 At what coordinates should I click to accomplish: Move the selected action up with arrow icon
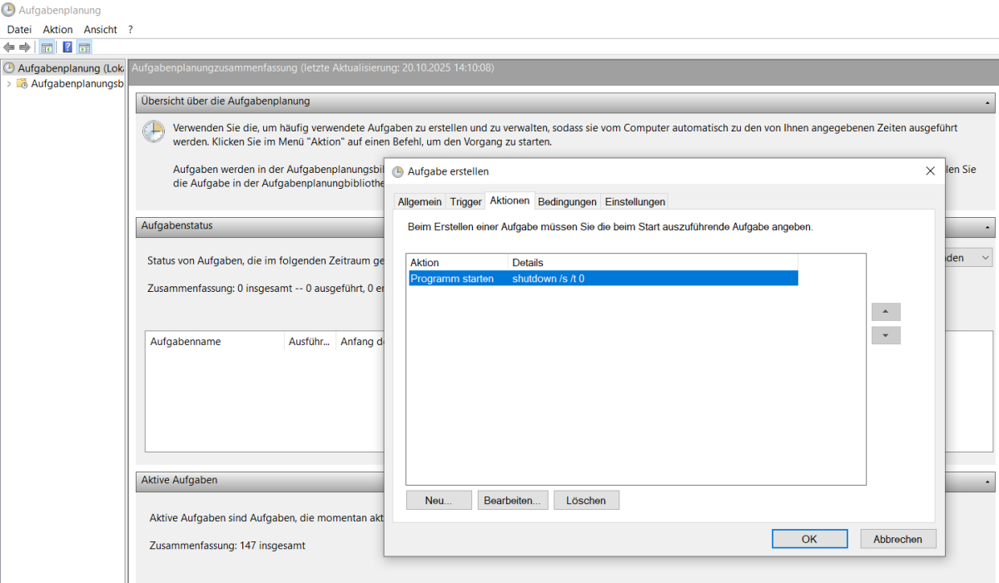tap(885, 311)
